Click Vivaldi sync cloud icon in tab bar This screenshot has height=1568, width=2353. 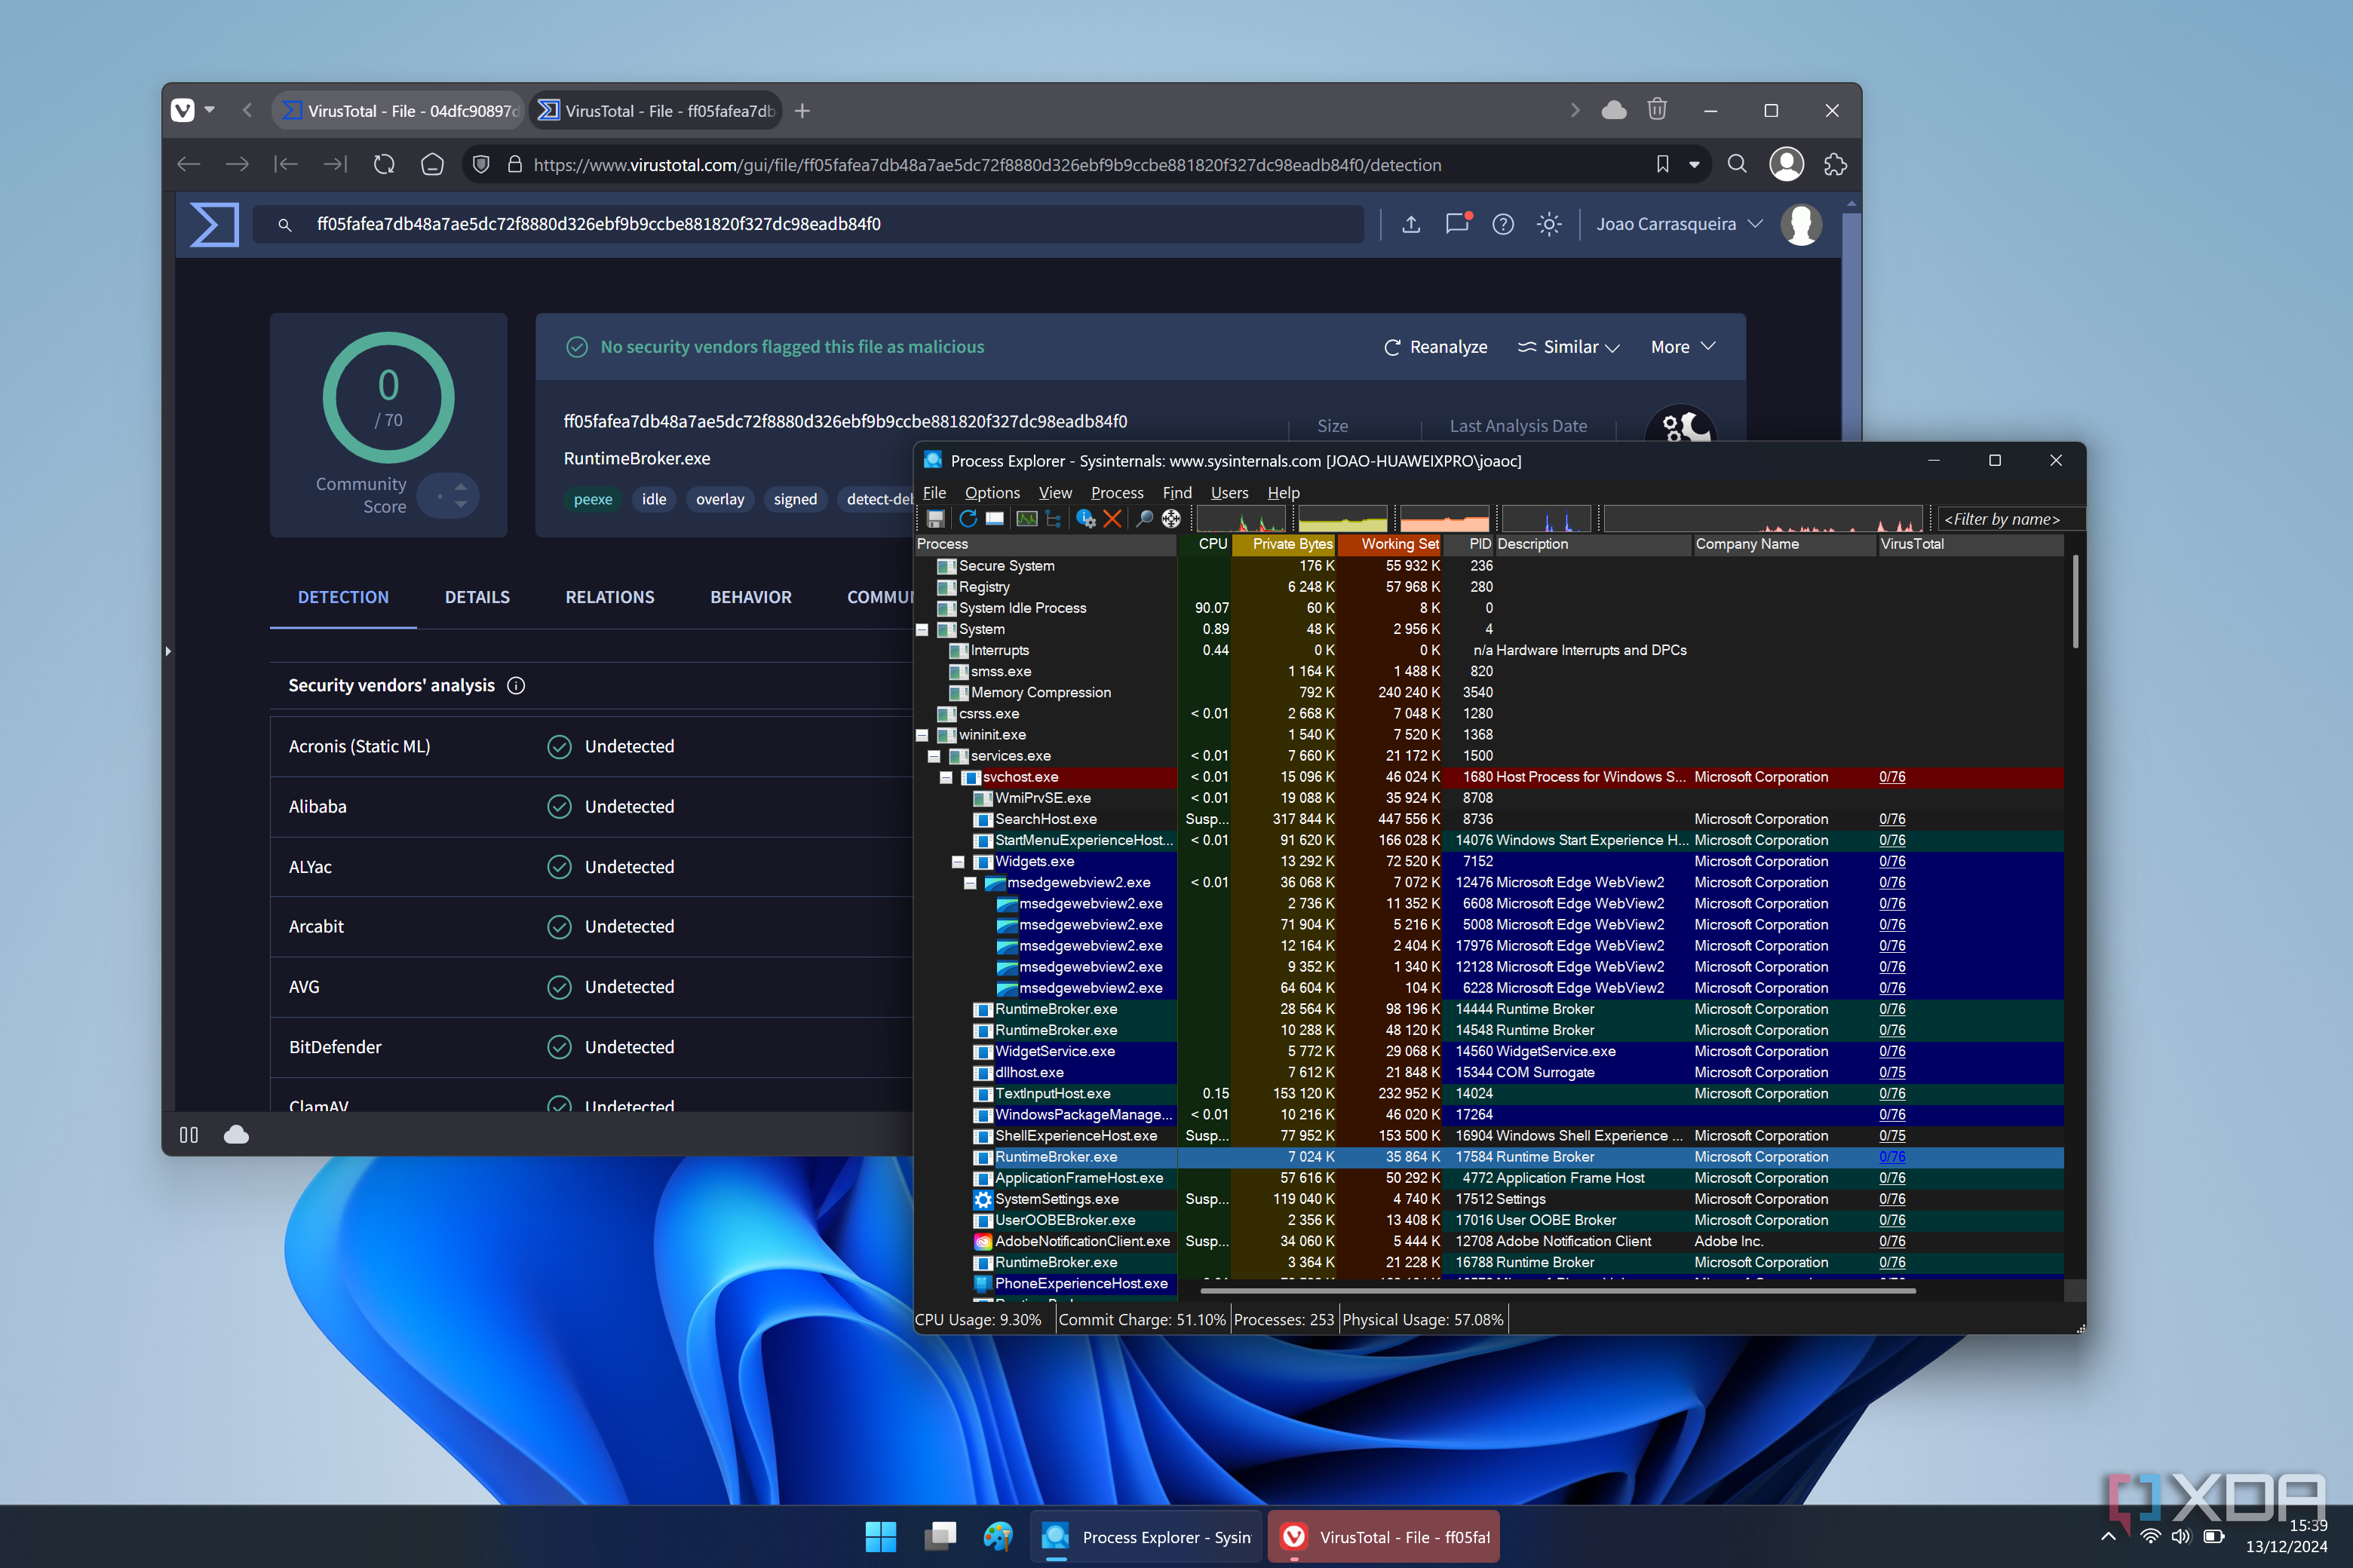pyautogui.click(x=1614, y=110)
